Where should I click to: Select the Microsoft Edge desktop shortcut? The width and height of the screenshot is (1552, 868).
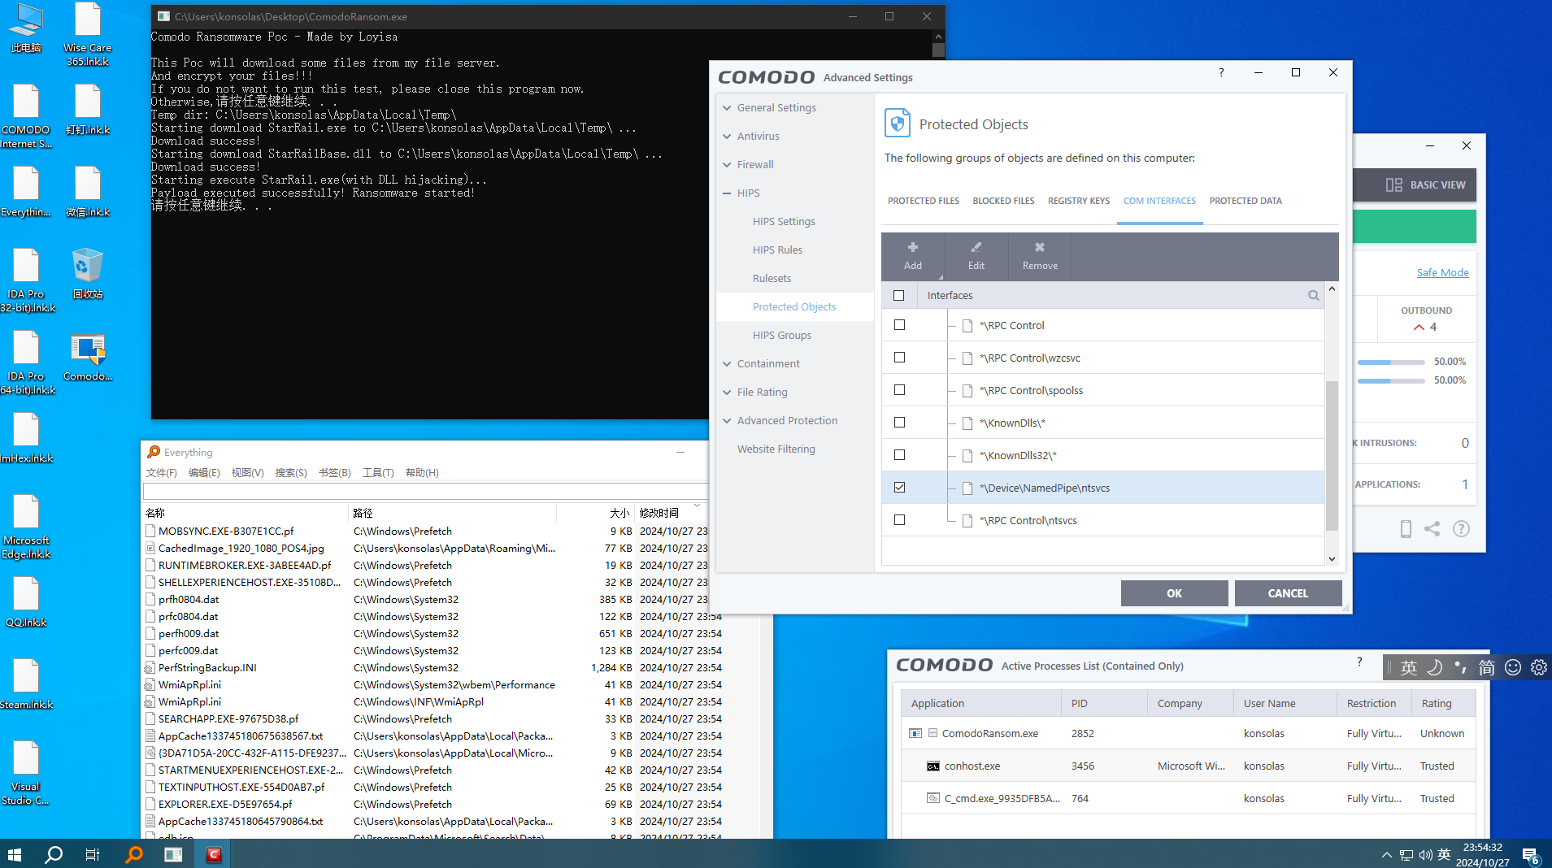(26, 527)
